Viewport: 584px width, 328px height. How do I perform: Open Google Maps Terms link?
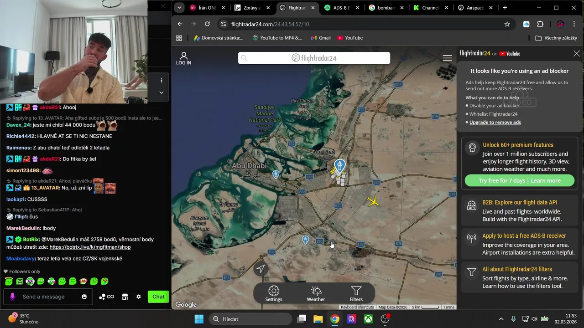tap(449, 307)
